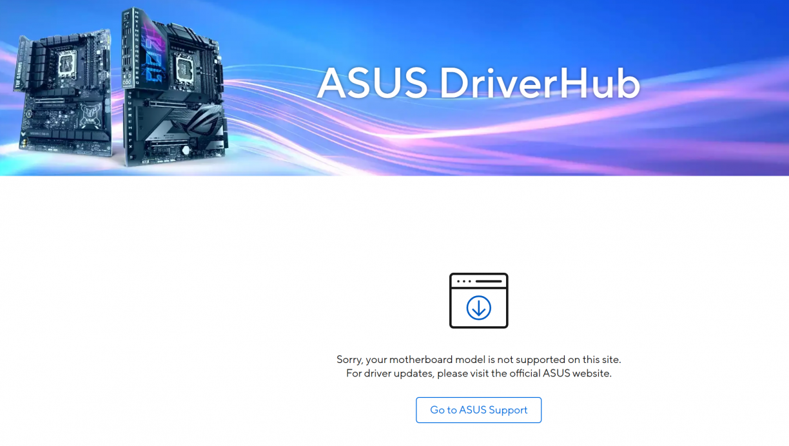Click the three dots in window icon

click(463, 281)
